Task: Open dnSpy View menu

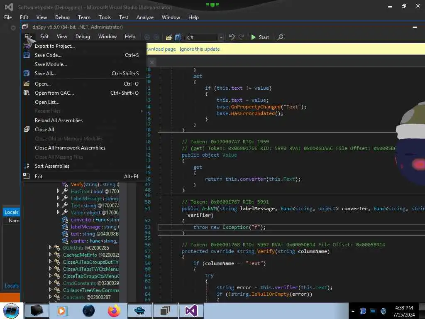Action: 62,37
